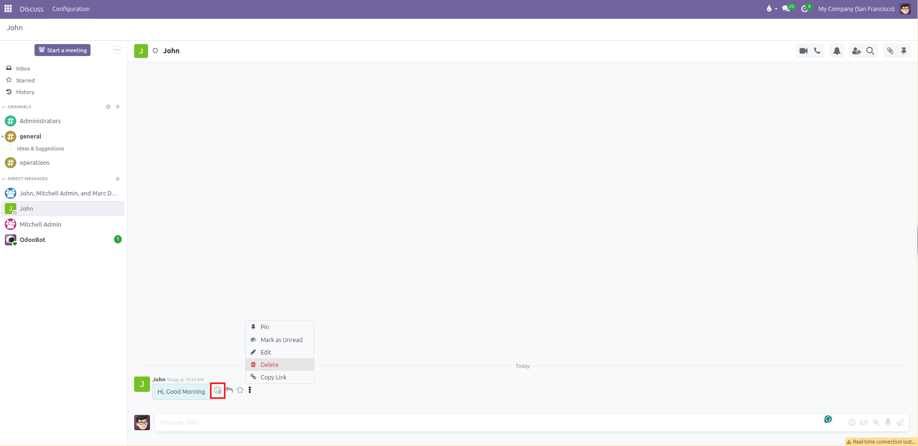The image size is (918, 446).
Task: Click John's avatar beside the message
Action: point(142,384)
